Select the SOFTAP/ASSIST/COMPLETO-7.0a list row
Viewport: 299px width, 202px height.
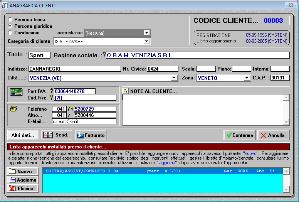162,171
